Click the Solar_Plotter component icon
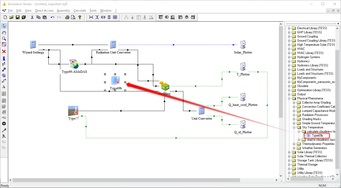The width and height of the screenshot is (341, 188). [x=243, y=45]
